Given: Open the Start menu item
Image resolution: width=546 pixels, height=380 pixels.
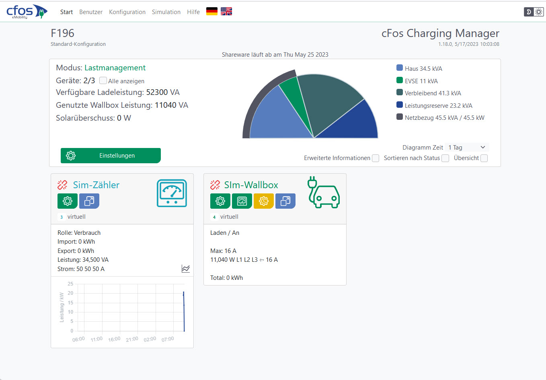Looking at the screenshot, I should (66, 12).
